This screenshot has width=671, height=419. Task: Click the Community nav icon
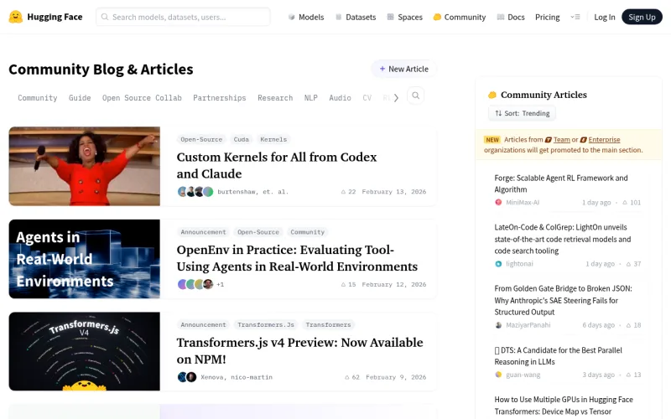click(x=437, y=17)
